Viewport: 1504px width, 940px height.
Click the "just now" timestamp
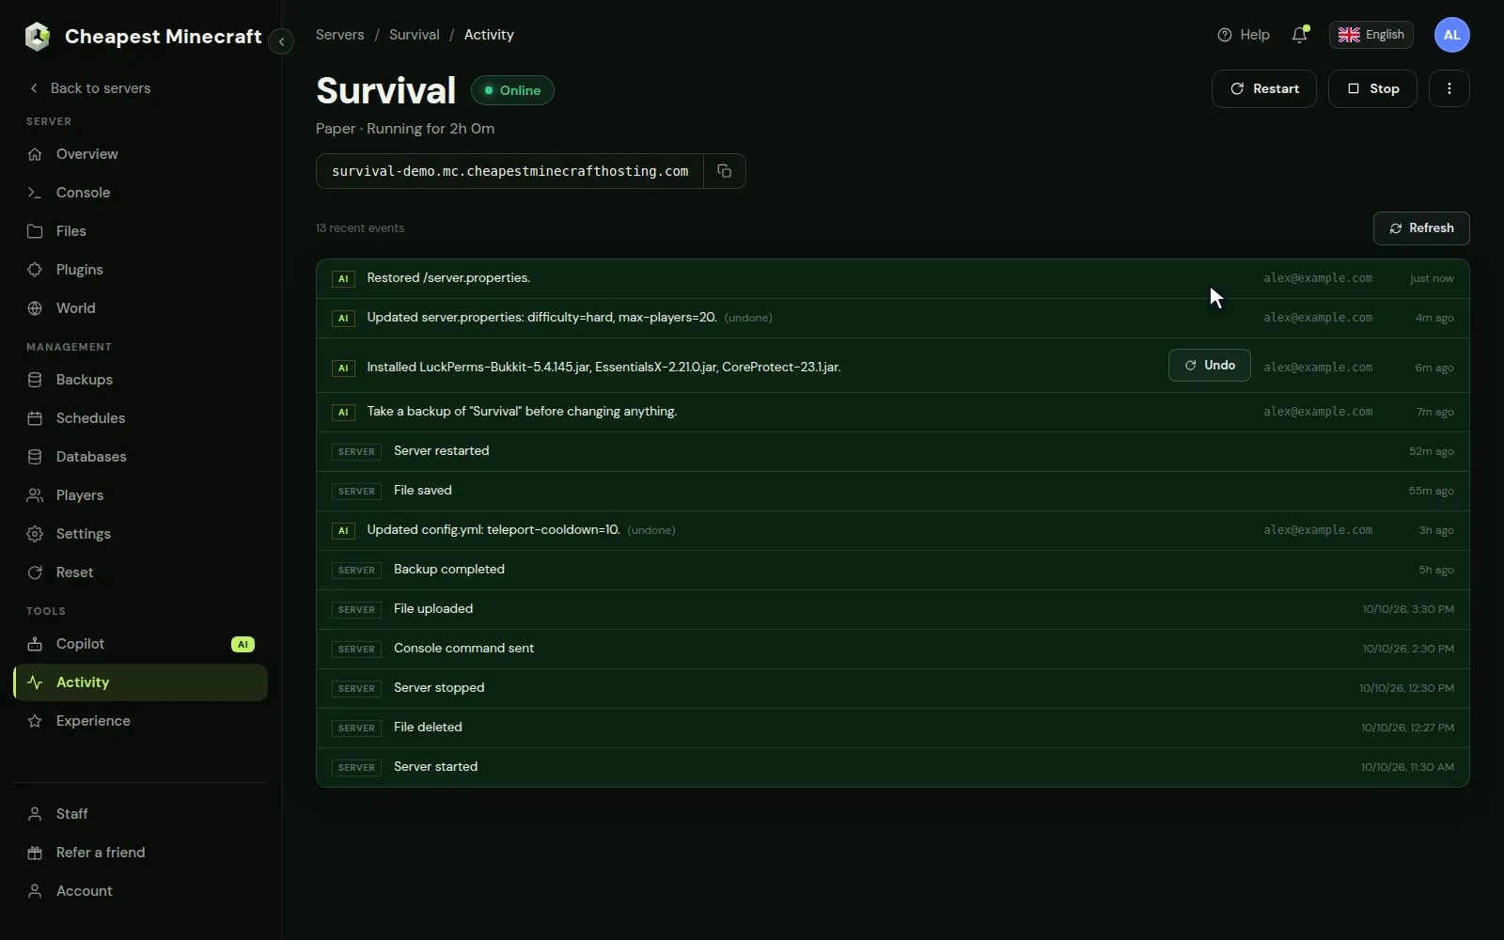[x=1432, y=279]
